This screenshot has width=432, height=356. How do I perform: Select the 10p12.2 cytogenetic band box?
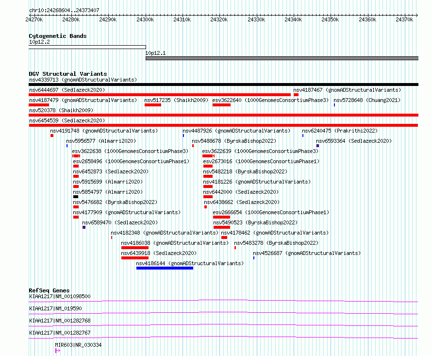87,47
